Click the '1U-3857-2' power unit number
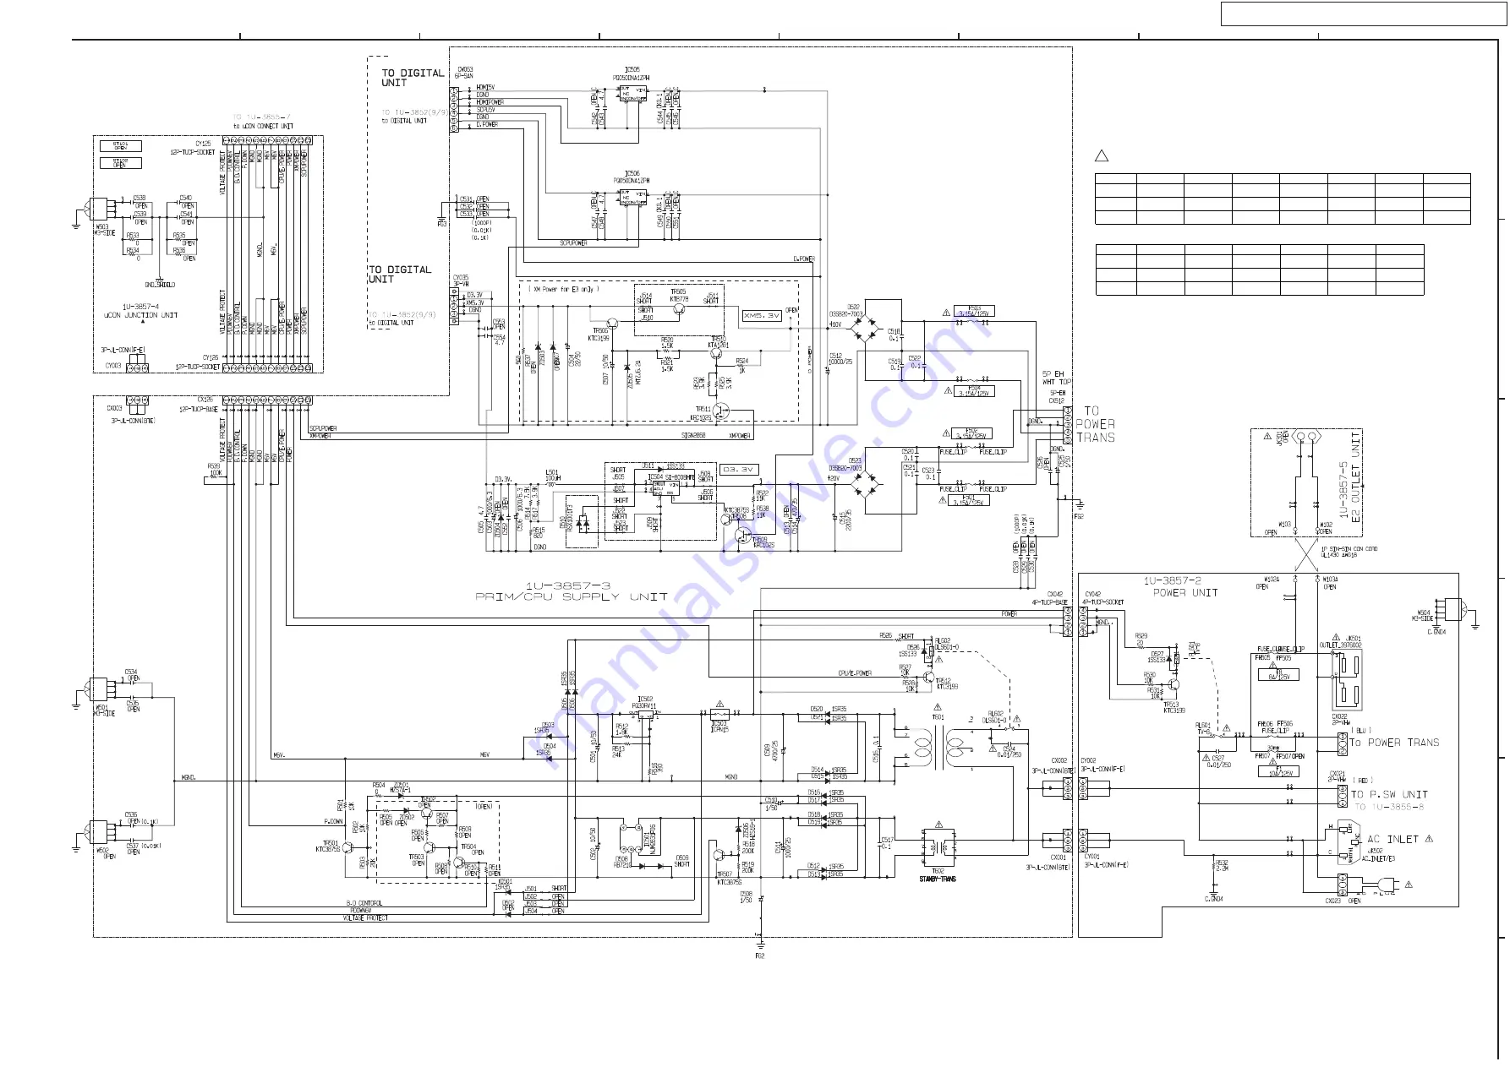Viewport: 1510px width, 1067px height. (1173, 581)
